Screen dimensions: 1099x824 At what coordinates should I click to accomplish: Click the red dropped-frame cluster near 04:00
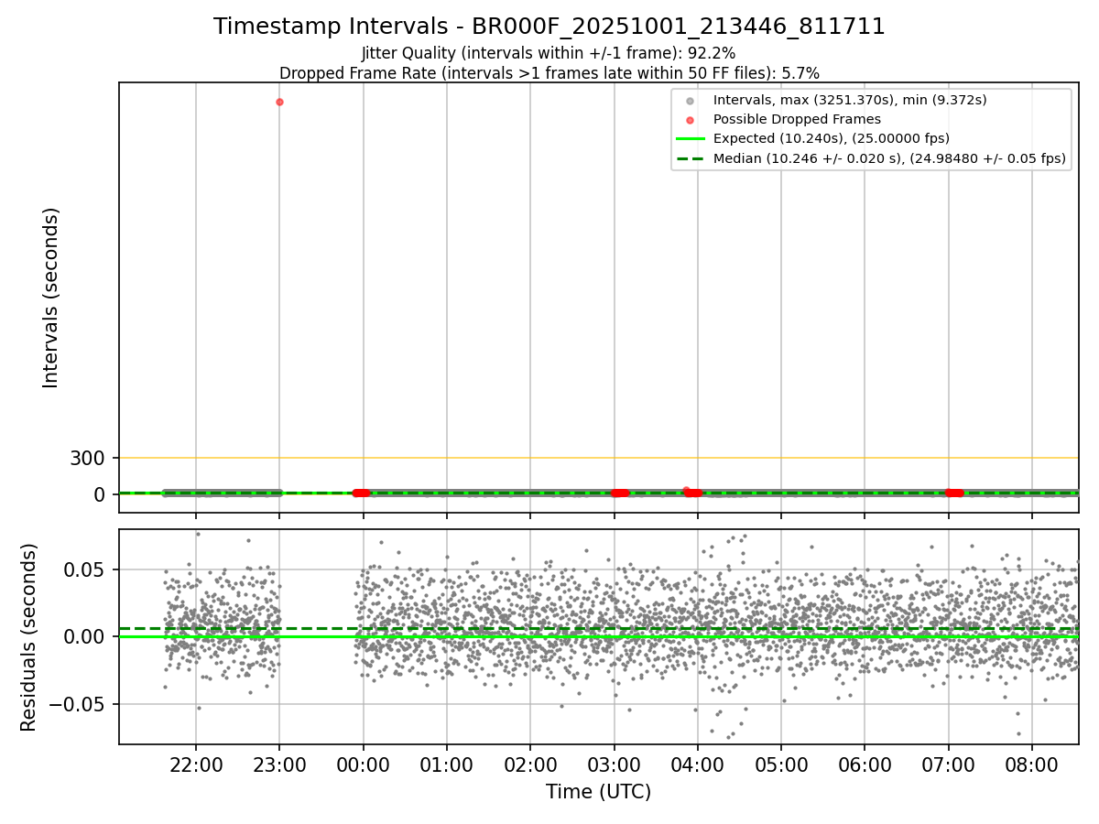tap(692, 493)
